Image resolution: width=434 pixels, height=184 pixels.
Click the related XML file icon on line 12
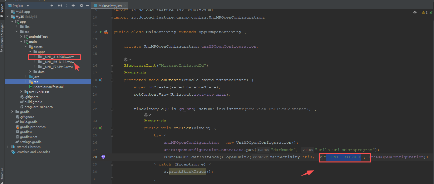106,32
